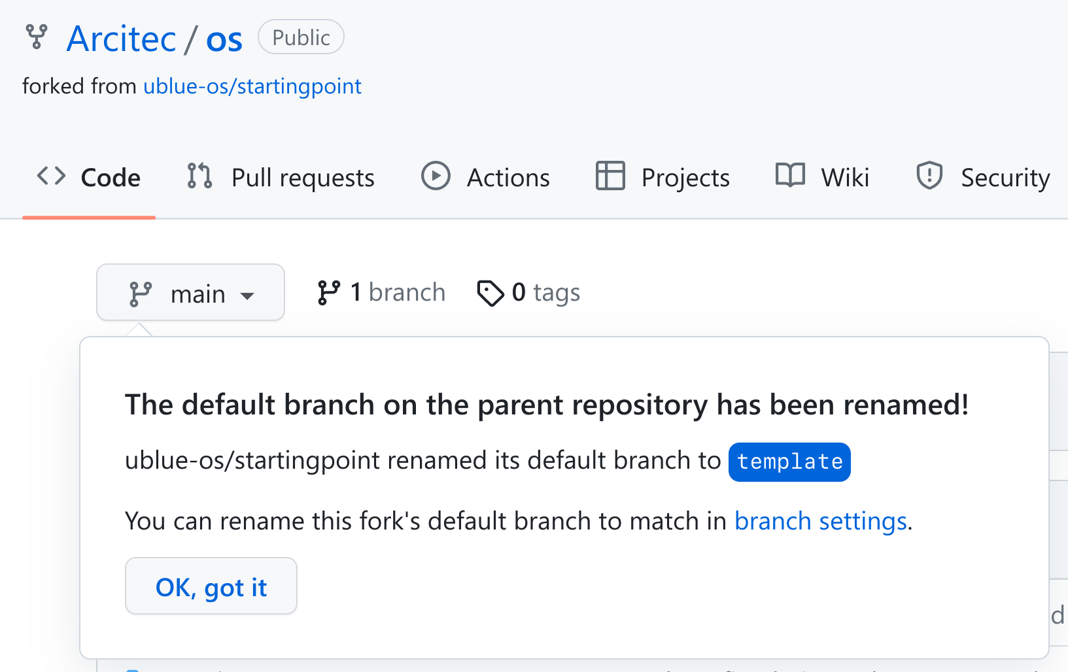1068x672 pixels.
Task: Click the caret arrow beside main
Action: pos(247,295)
